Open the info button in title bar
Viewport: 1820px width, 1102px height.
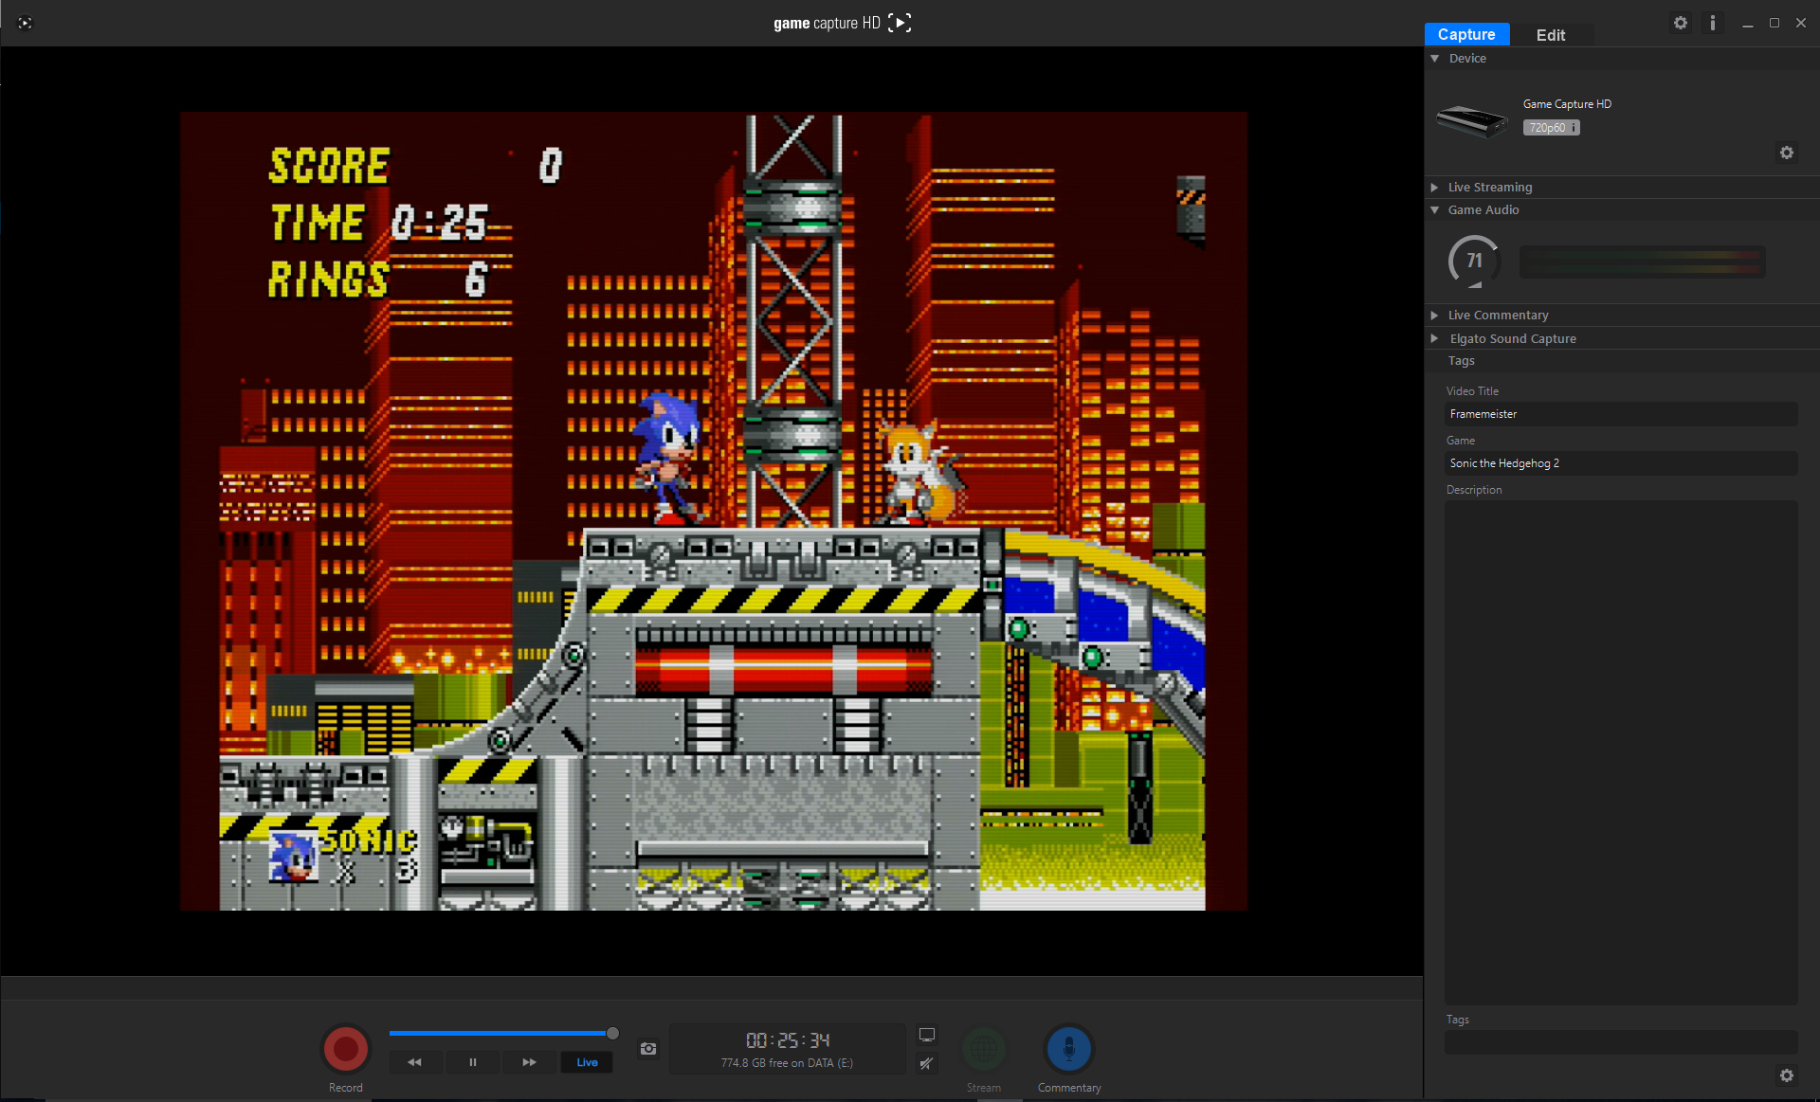1712,23
